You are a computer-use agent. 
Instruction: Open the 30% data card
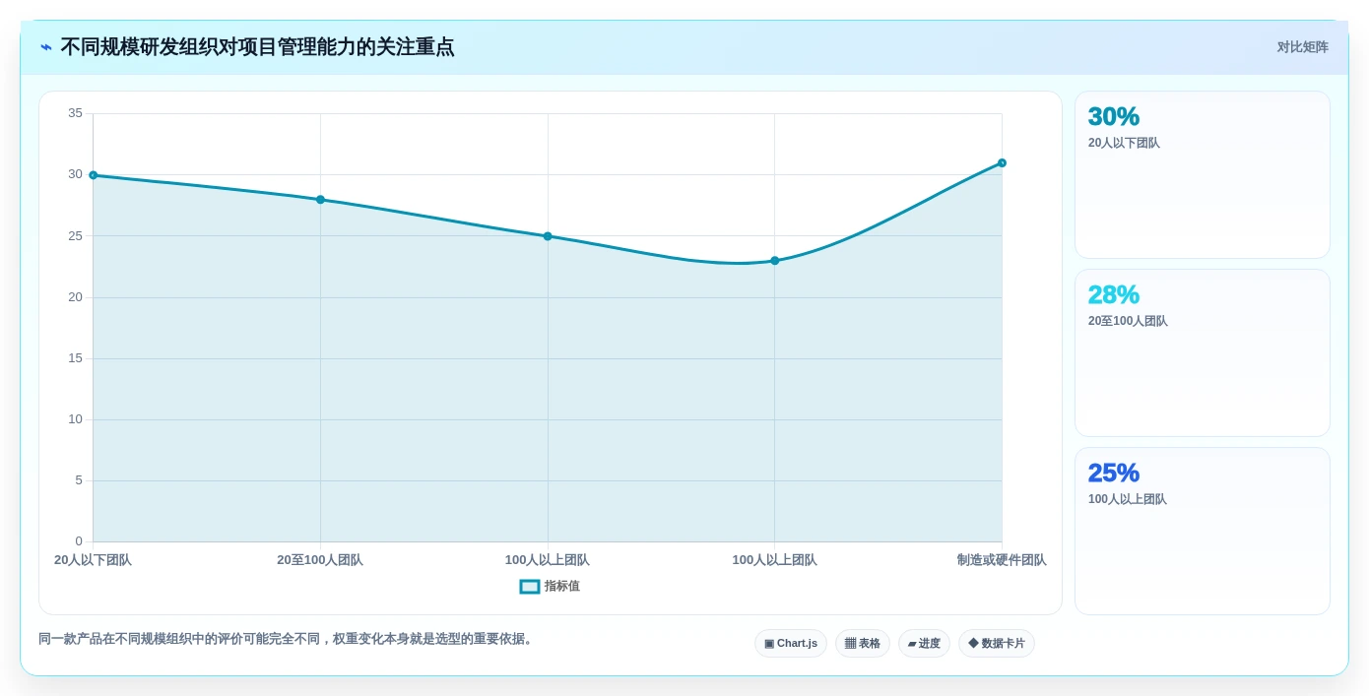[1203, 175]
